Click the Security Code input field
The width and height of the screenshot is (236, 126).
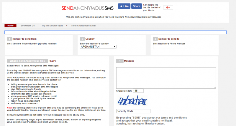[133, 111]
